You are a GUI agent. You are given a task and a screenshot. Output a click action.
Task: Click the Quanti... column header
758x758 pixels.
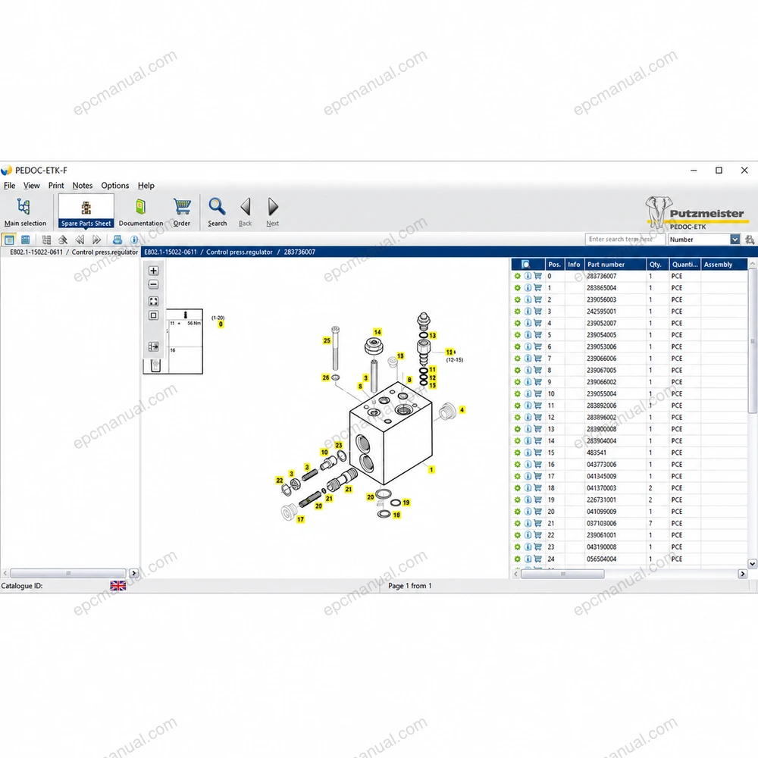(685, 265)
